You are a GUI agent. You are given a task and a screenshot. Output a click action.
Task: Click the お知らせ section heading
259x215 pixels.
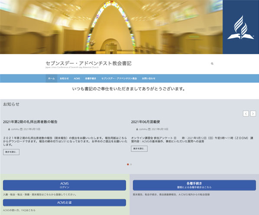(x=11, y=104)
